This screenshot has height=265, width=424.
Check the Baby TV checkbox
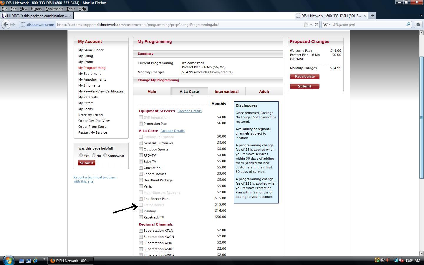pyautogui.click(x=141, y=162)
